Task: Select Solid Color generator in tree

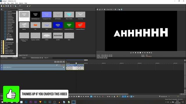Action: [9, 35]
